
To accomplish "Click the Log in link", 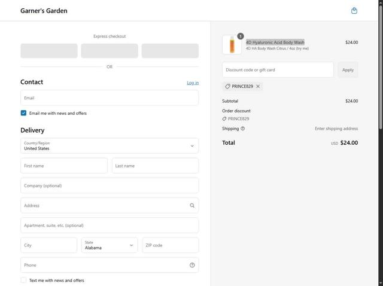I will pyautogui.click(x=193, y=83).
